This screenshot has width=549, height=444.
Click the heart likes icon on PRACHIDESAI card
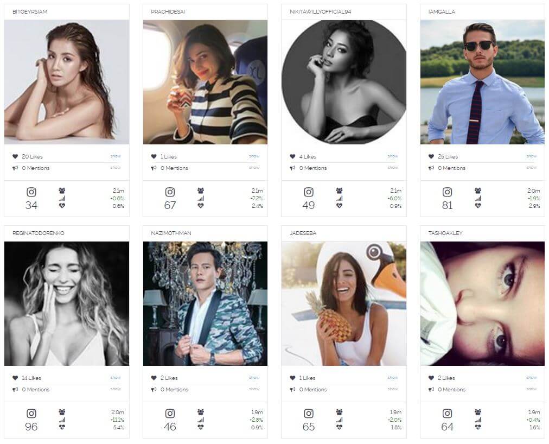(154, 156)
